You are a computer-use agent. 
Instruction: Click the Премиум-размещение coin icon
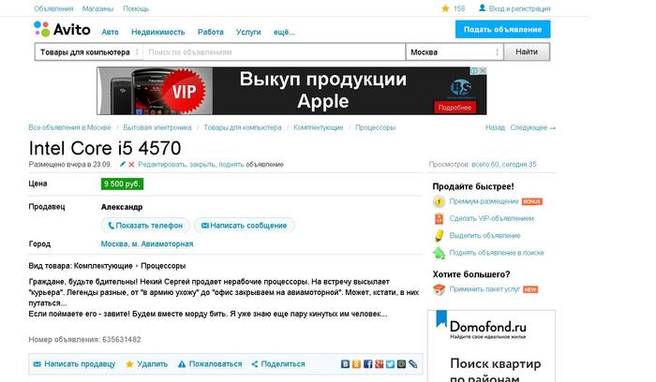click(x=439, y=202)
